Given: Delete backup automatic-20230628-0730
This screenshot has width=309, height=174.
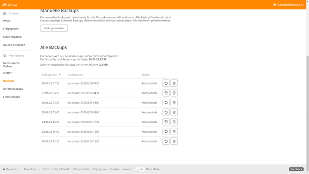Looking at the screenshot, I should (x=174, y=83).
